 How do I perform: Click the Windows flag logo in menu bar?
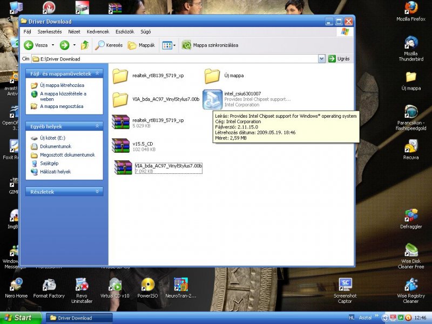tap(345, 31)
